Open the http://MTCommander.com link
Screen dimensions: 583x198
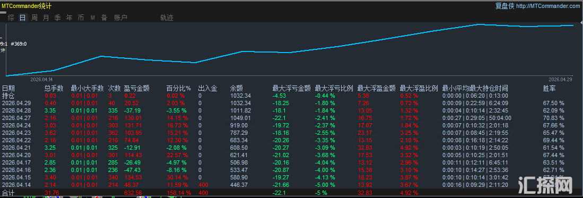pyautogui.click(x=549, y=6)
